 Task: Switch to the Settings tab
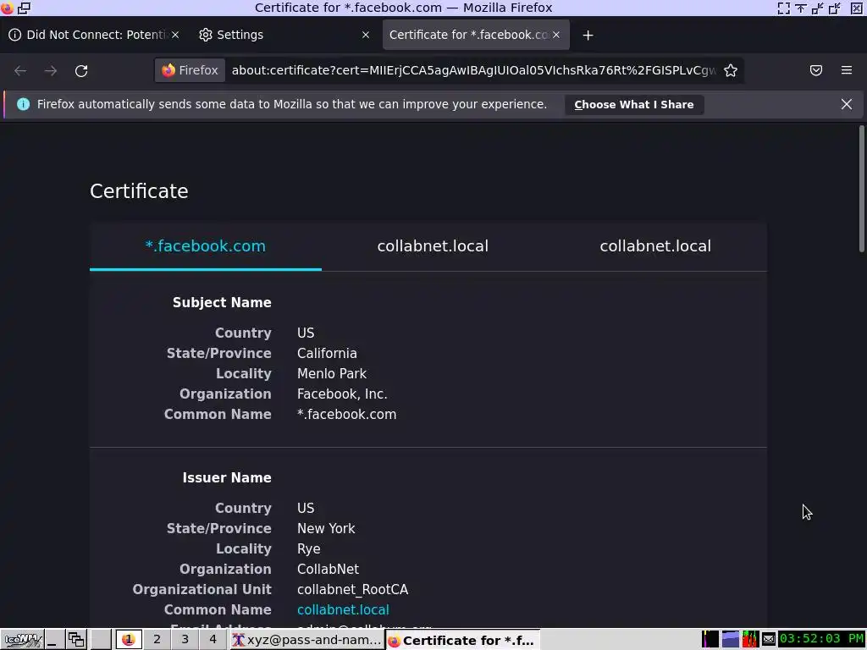click(284, 34)
